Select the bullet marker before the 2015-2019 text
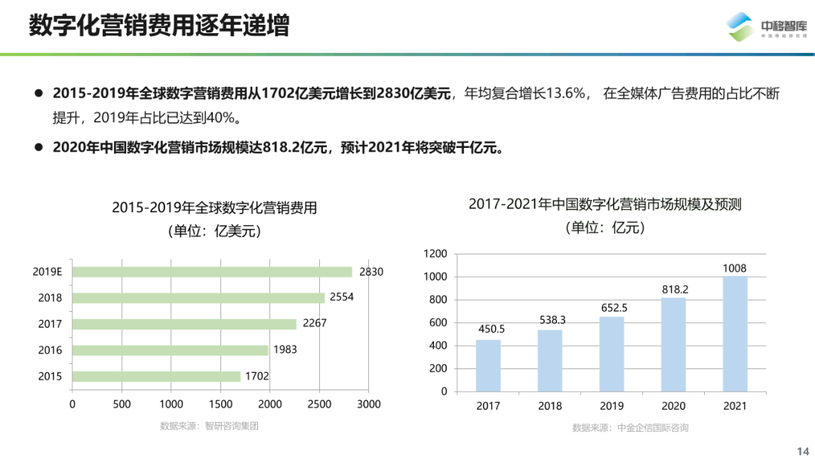This screenshot has height=459, width=815. click(38, 92)
